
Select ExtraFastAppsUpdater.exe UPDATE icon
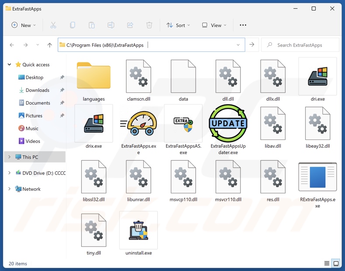(x=228, y=123)
